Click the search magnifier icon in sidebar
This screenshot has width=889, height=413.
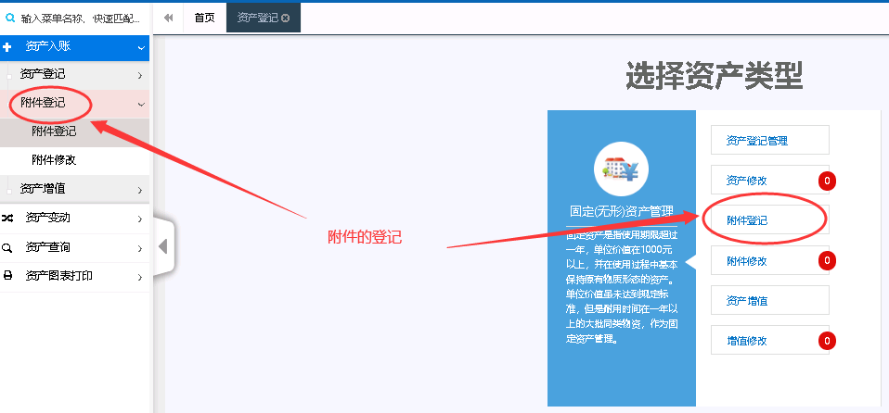(10, 18)
